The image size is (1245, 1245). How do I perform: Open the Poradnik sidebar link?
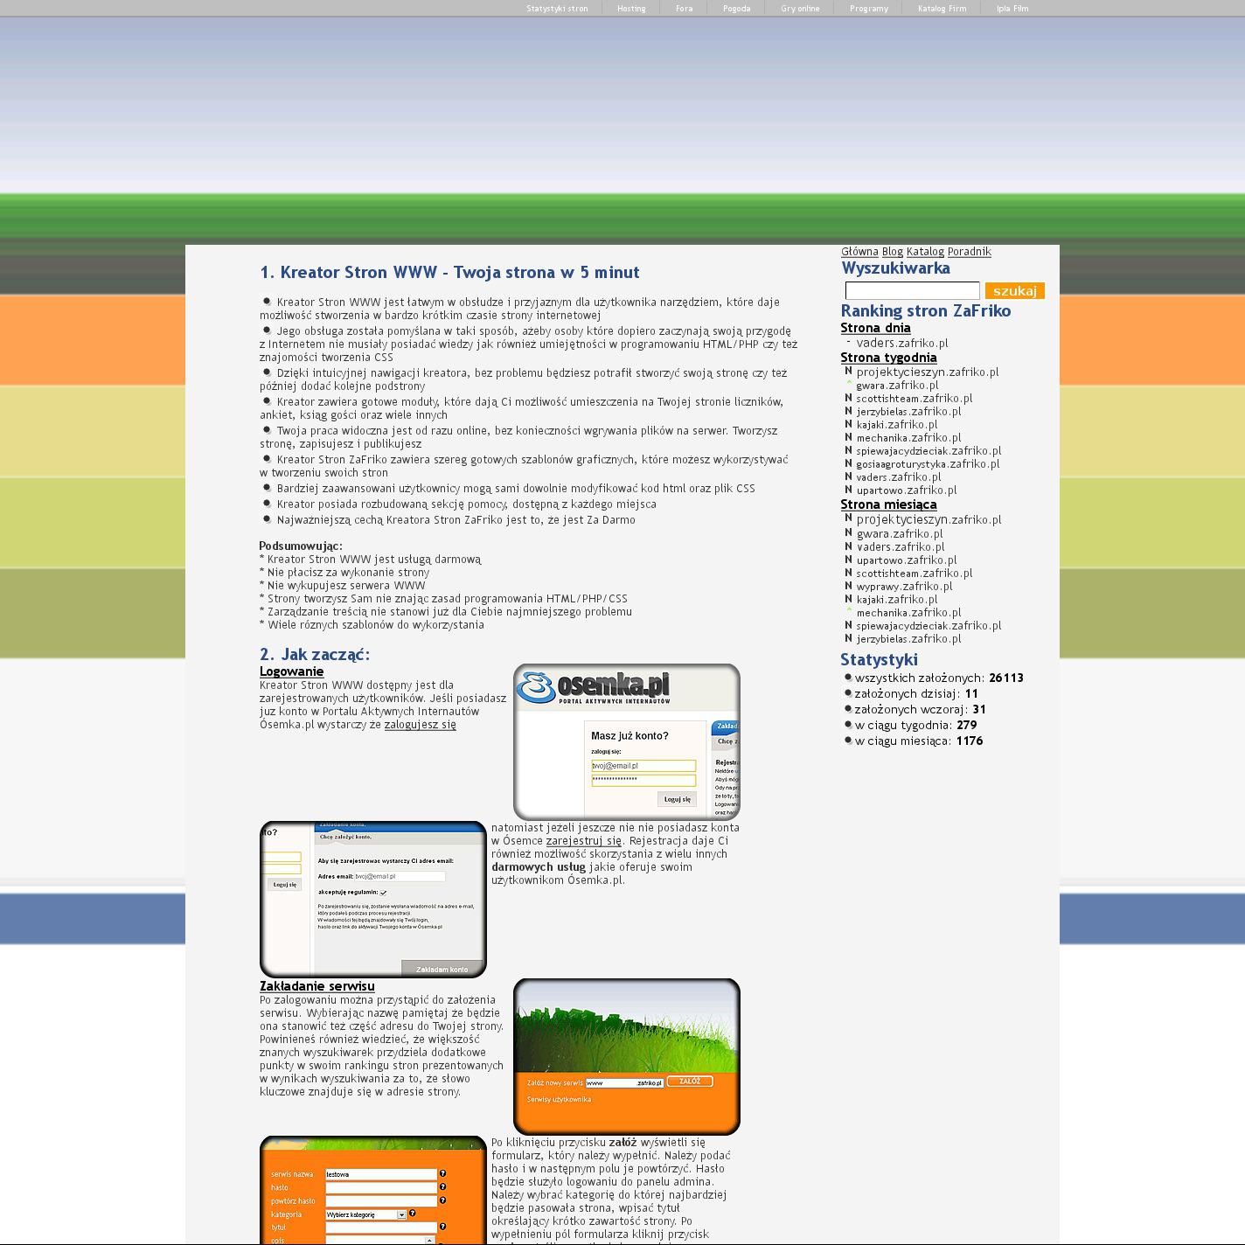(x=969, y=252)
